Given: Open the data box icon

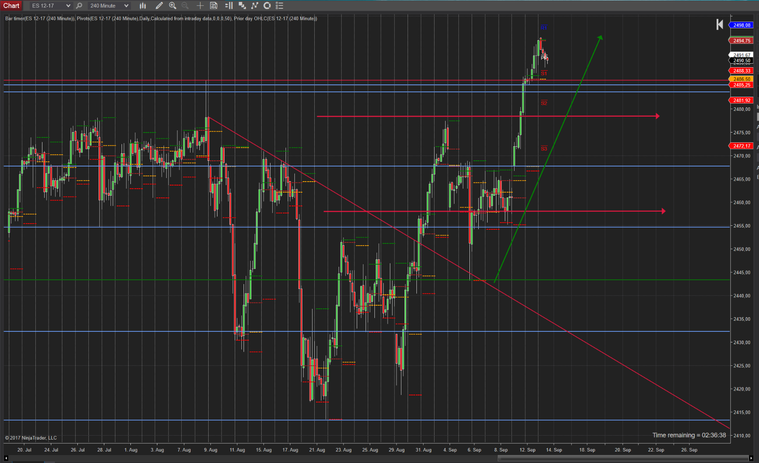Looking at the screenshot, I should tap(214, 6).
